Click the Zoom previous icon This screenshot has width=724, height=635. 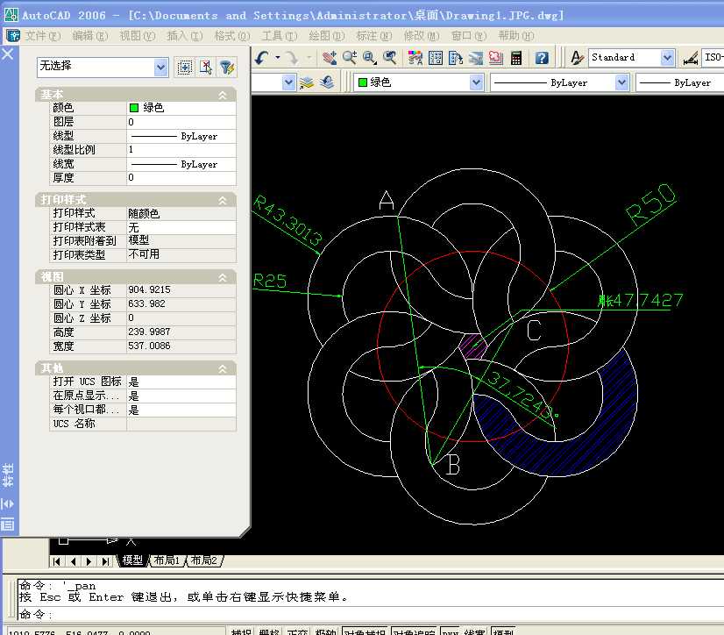tap(390, 58)
